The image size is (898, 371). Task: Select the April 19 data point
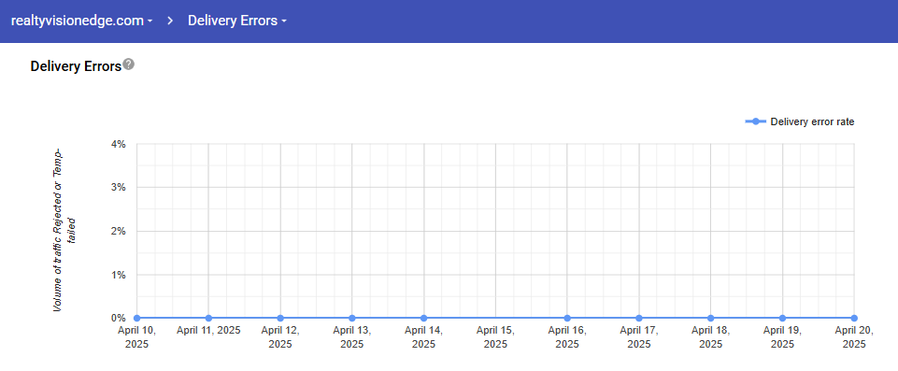782,318
